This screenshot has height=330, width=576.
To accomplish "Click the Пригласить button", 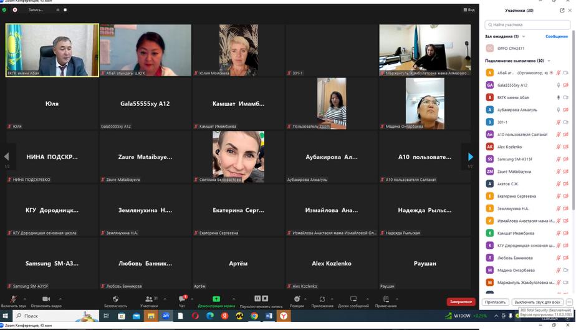I will click(x=496, y=302).
